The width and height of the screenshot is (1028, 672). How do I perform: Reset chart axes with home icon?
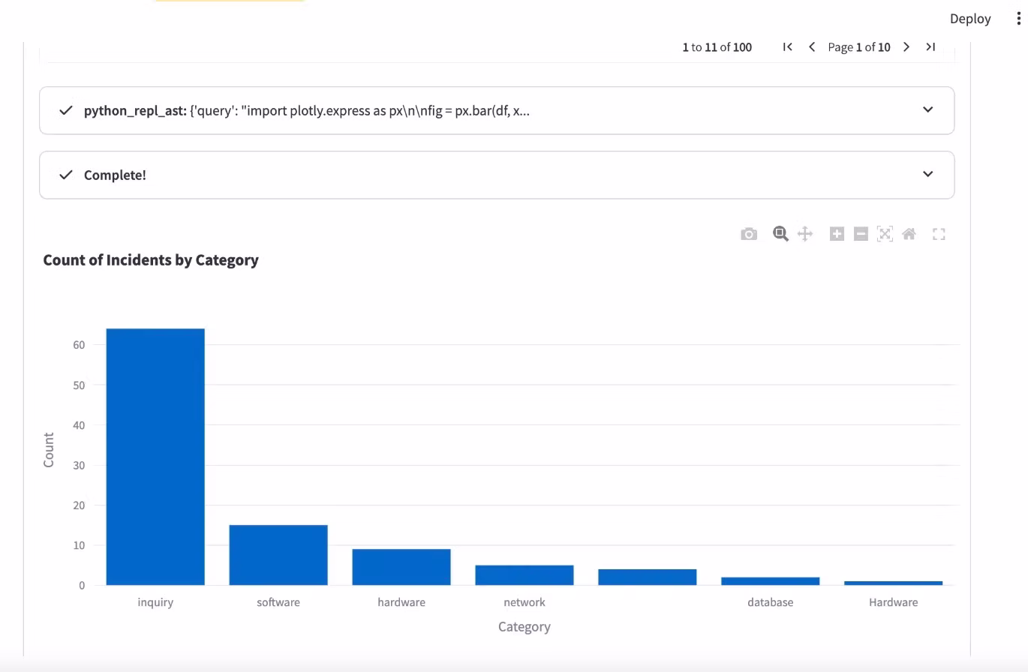tap(909, 234)
